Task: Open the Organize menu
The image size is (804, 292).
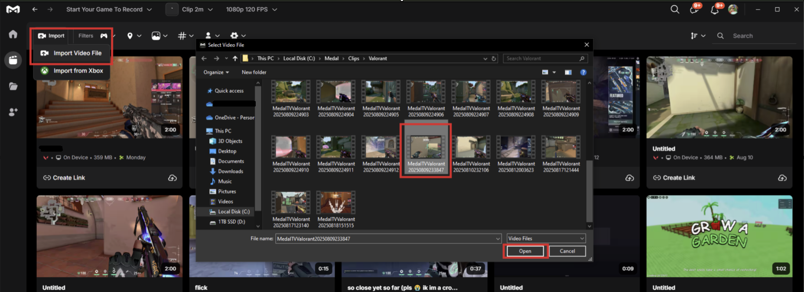Action: pos(216,72)
